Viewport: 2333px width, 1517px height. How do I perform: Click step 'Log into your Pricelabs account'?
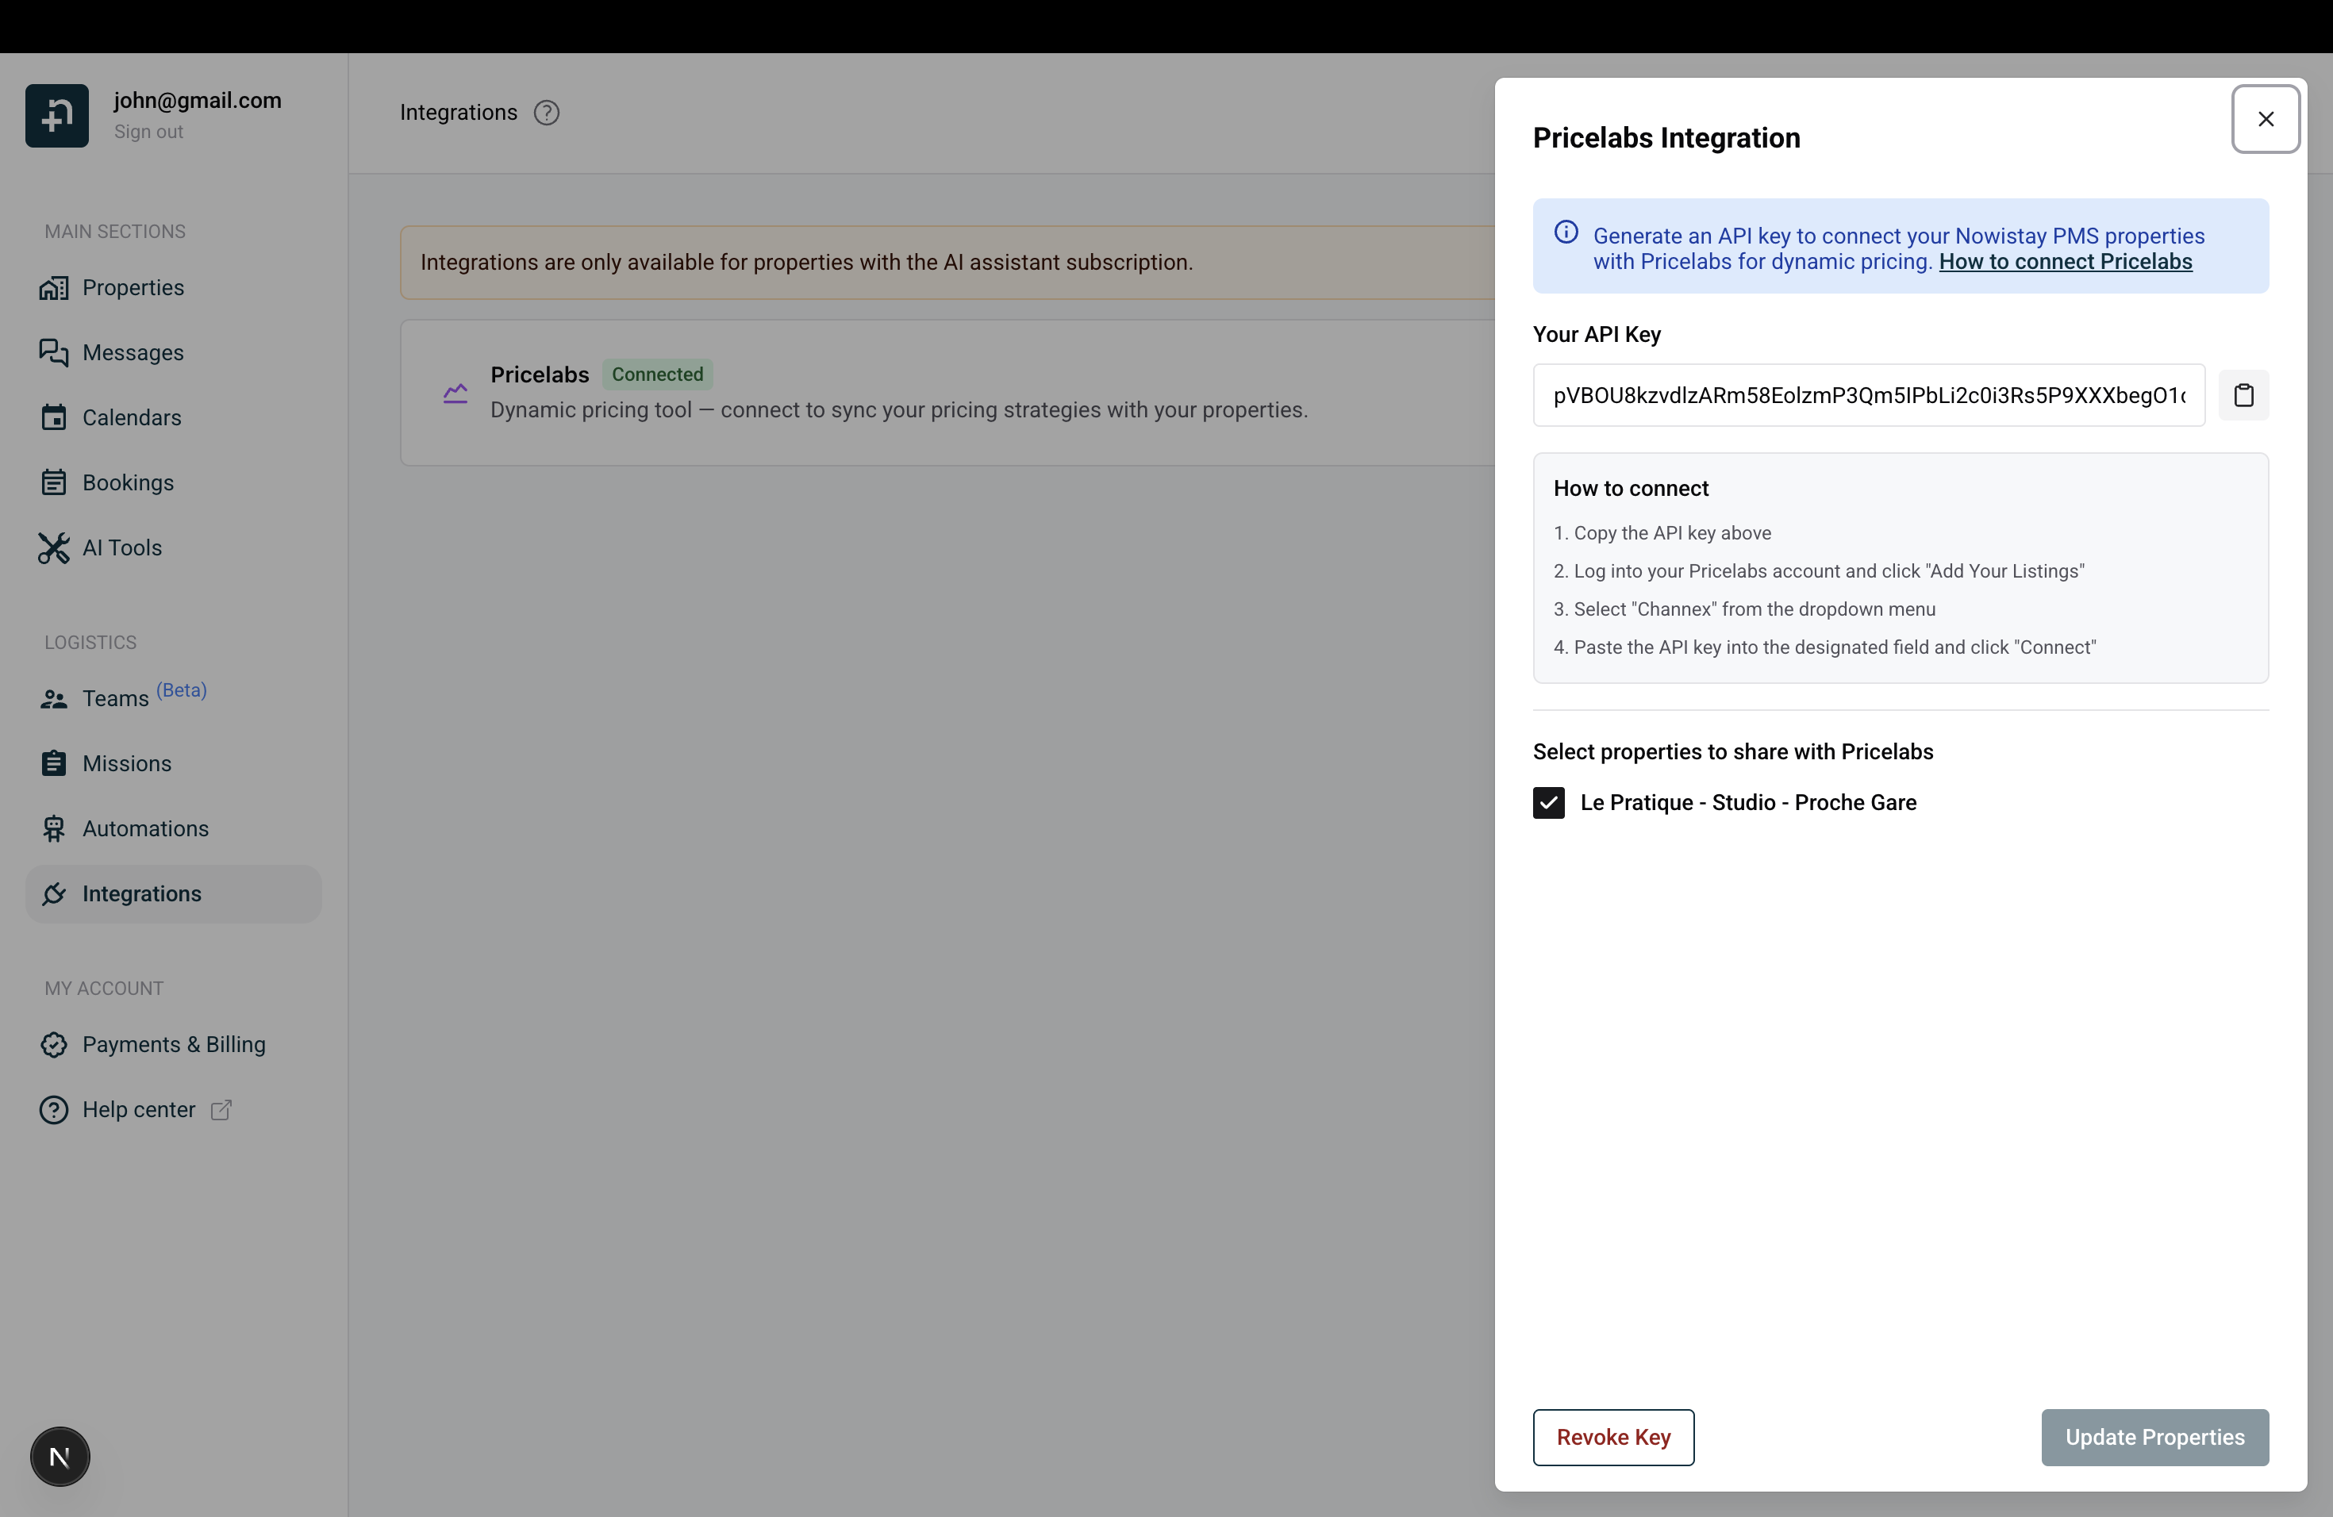[x=1820, y=571]
